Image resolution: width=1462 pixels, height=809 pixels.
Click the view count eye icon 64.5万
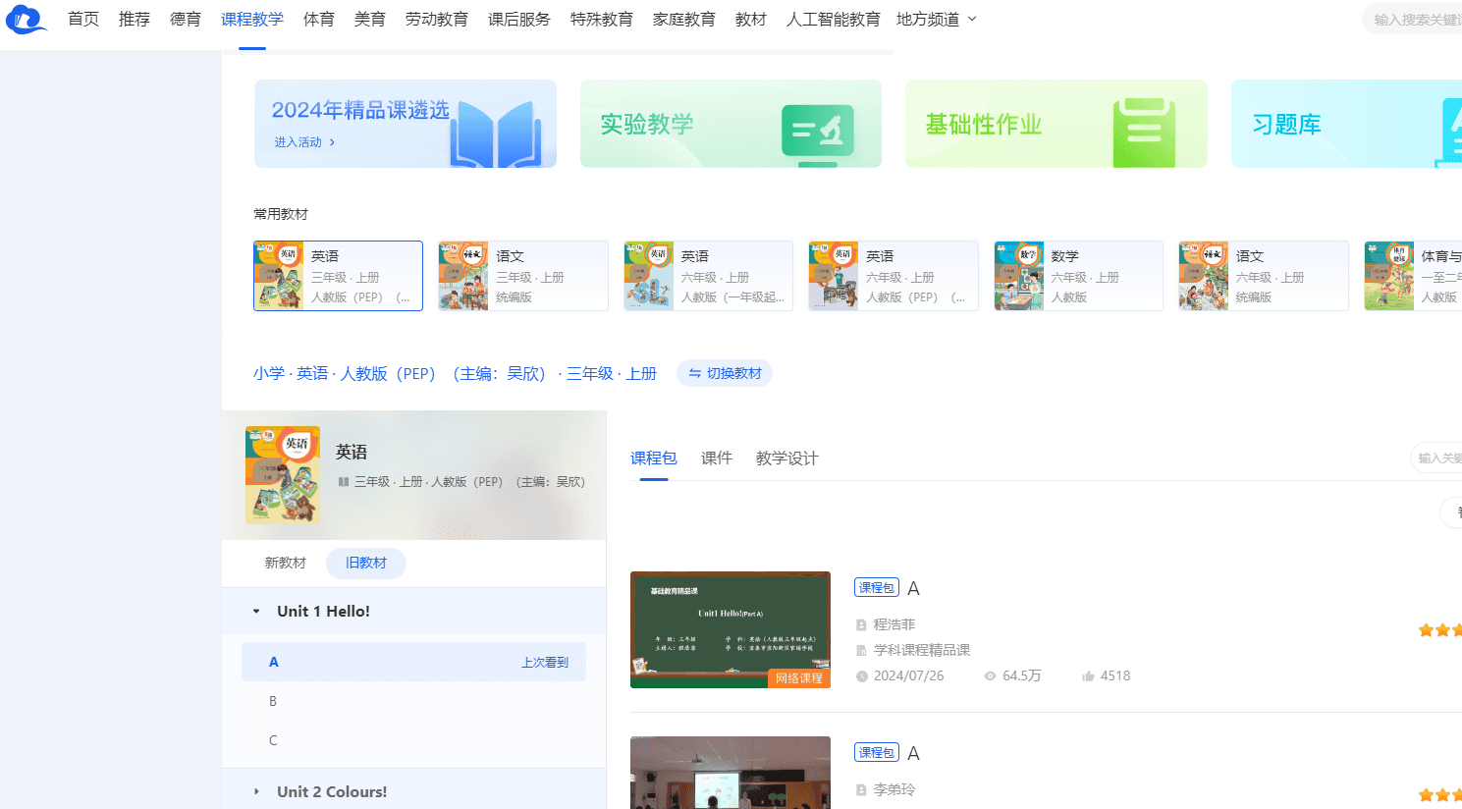click(x=990, y=676)
